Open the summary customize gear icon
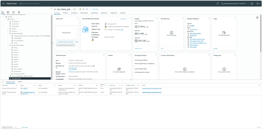The height and width of the screenshot is (129, 262). [x=257, y=17]
